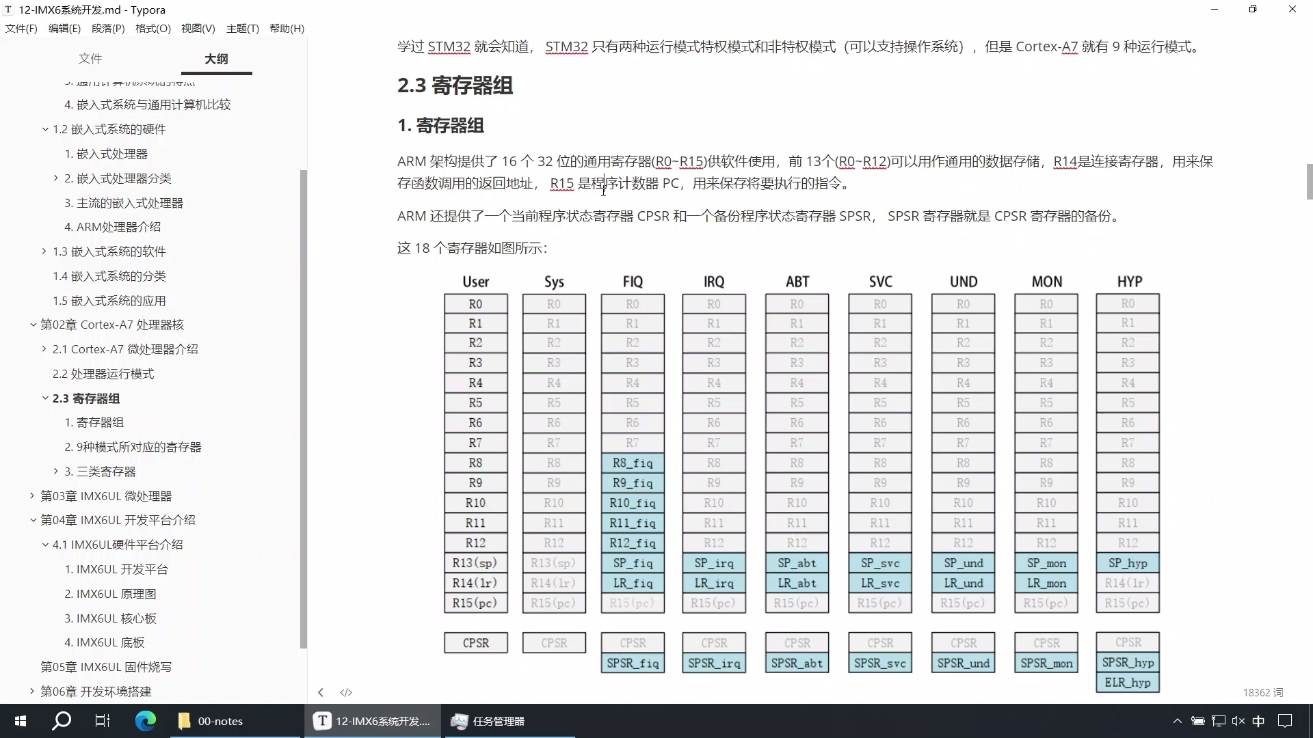
Task: Click the volume muted tray icon
Action: [x=1238, y=721]
